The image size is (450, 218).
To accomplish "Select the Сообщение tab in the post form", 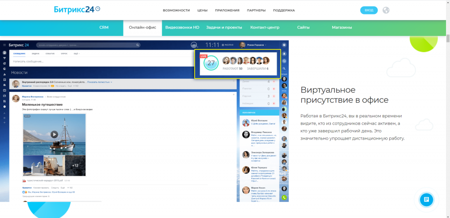I will (19, 53).
